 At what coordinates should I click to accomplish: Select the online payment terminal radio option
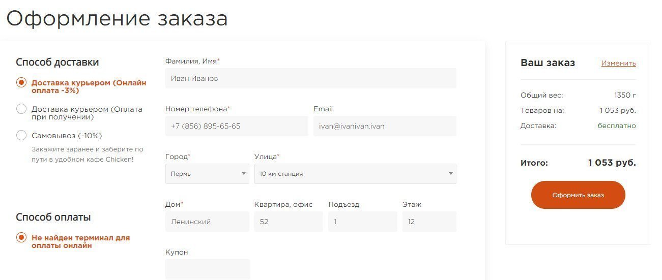coord(21,238)
